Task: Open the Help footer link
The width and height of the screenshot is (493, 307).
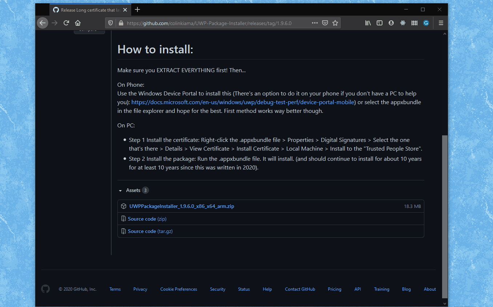Action: 267,289
